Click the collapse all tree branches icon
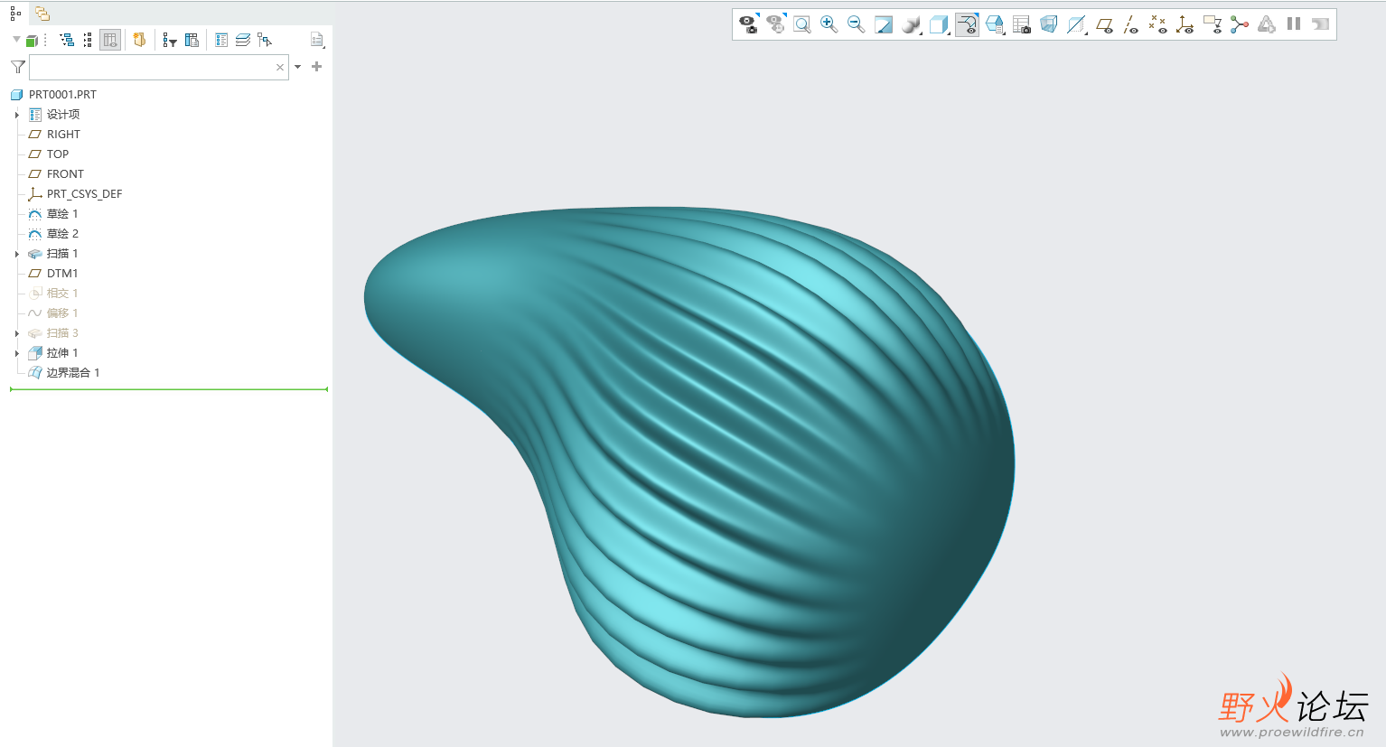 point(88,40)
